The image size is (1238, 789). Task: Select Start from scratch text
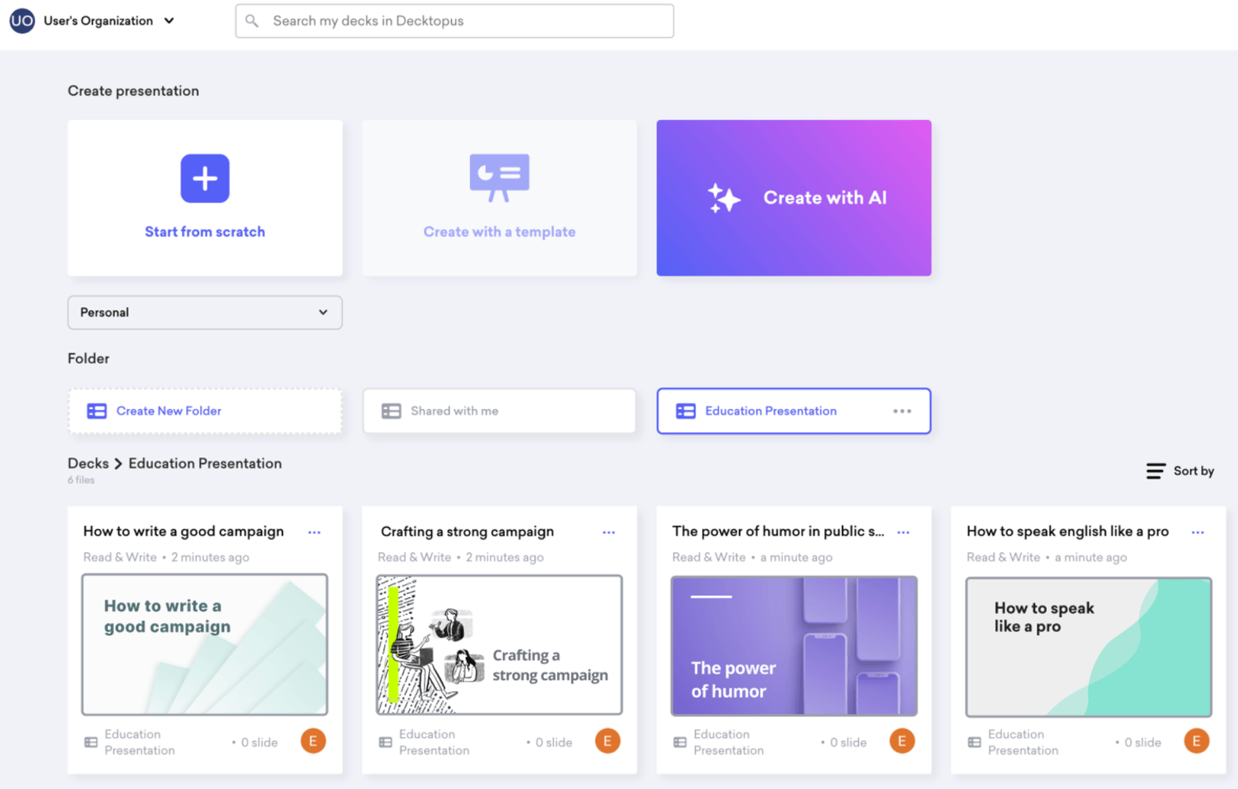point(205,232)
